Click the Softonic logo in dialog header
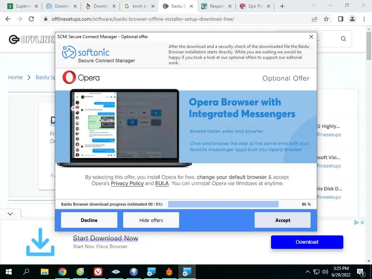372x279 pixels. coord(86,52)
